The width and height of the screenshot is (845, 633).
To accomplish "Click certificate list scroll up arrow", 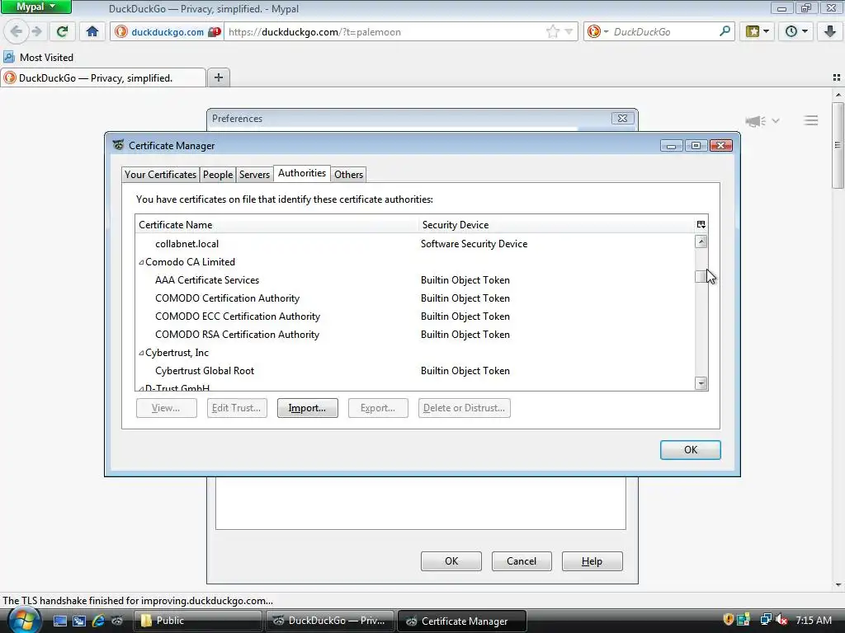I will tap(701, 241).
